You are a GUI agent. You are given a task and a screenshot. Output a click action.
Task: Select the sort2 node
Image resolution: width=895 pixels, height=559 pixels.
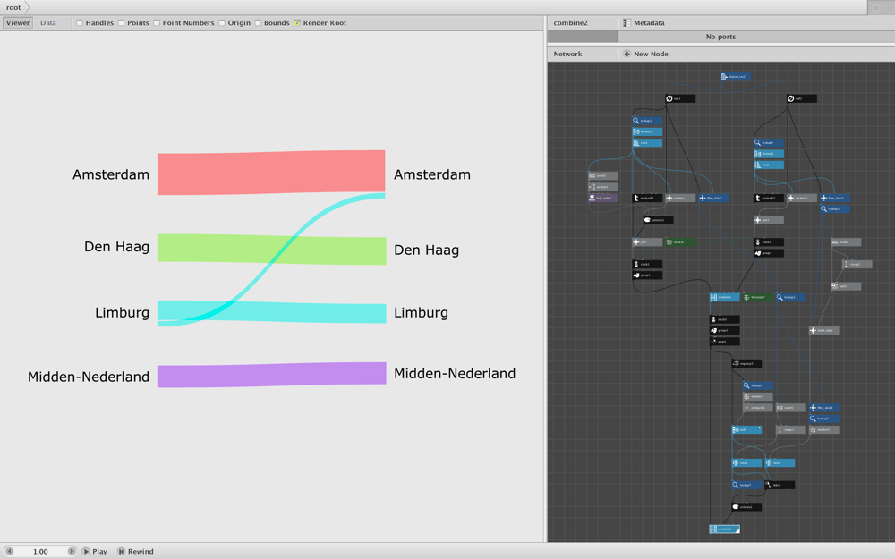coord(768,165)
